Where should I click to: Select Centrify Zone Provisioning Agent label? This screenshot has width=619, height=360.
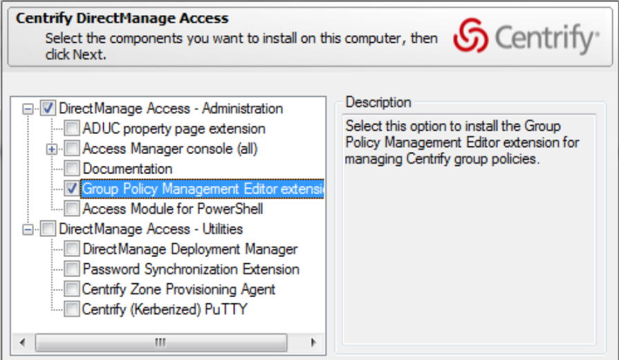click(178, 289)
